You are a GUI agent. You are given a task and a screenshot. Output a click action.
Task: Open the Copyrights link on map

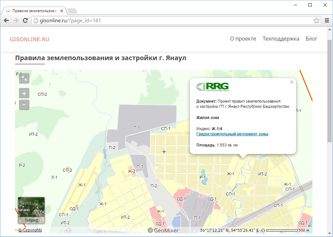pyautogui.click(x=30, y=230)
